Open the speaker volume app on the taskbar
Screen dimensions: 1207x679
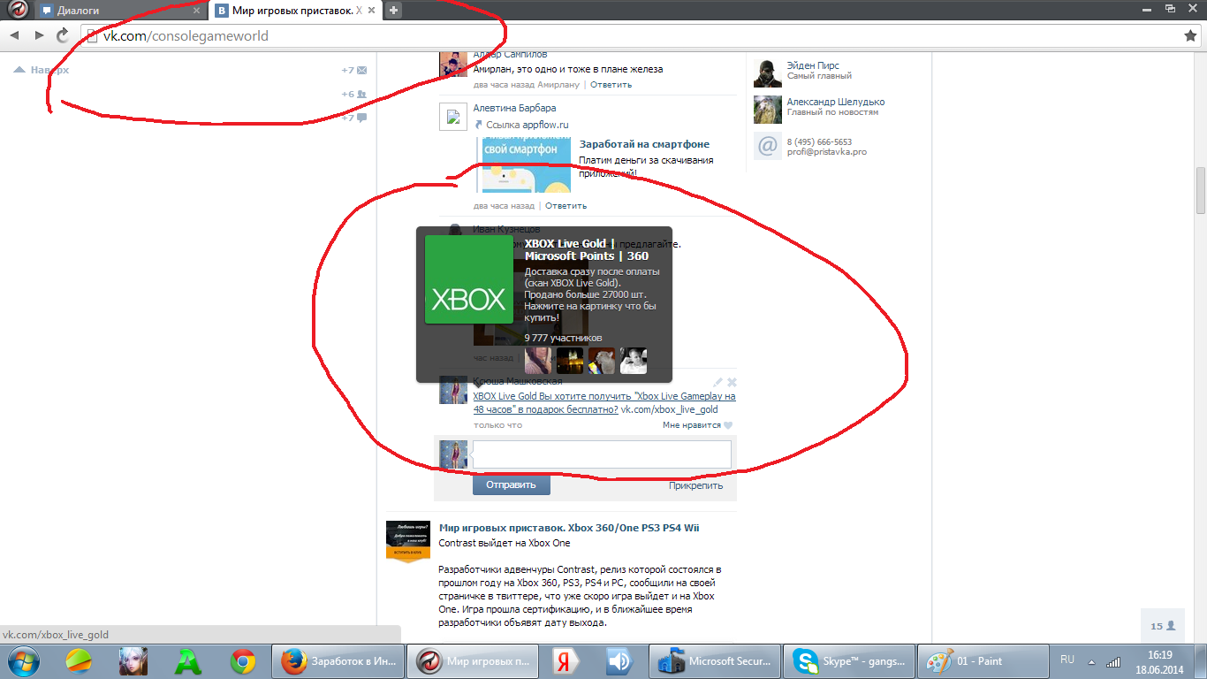[x=619, y=661]
